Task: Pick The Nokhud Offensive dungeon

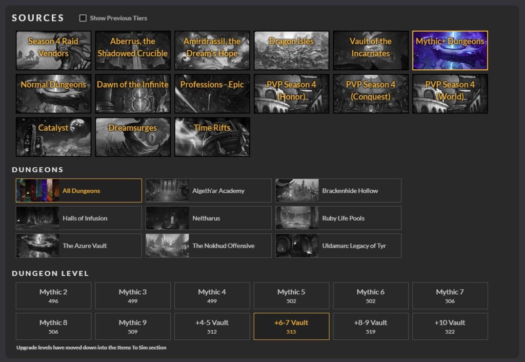Action: [209, 246]
